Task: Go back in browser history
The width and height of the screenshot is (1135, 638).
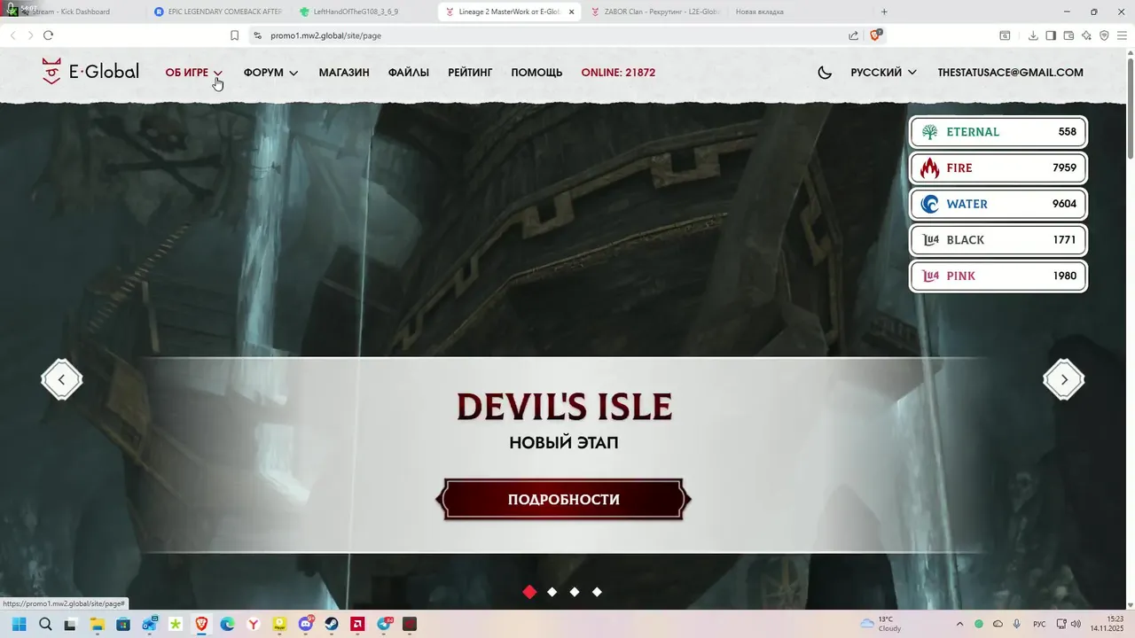Action: [x=12, y=35]
